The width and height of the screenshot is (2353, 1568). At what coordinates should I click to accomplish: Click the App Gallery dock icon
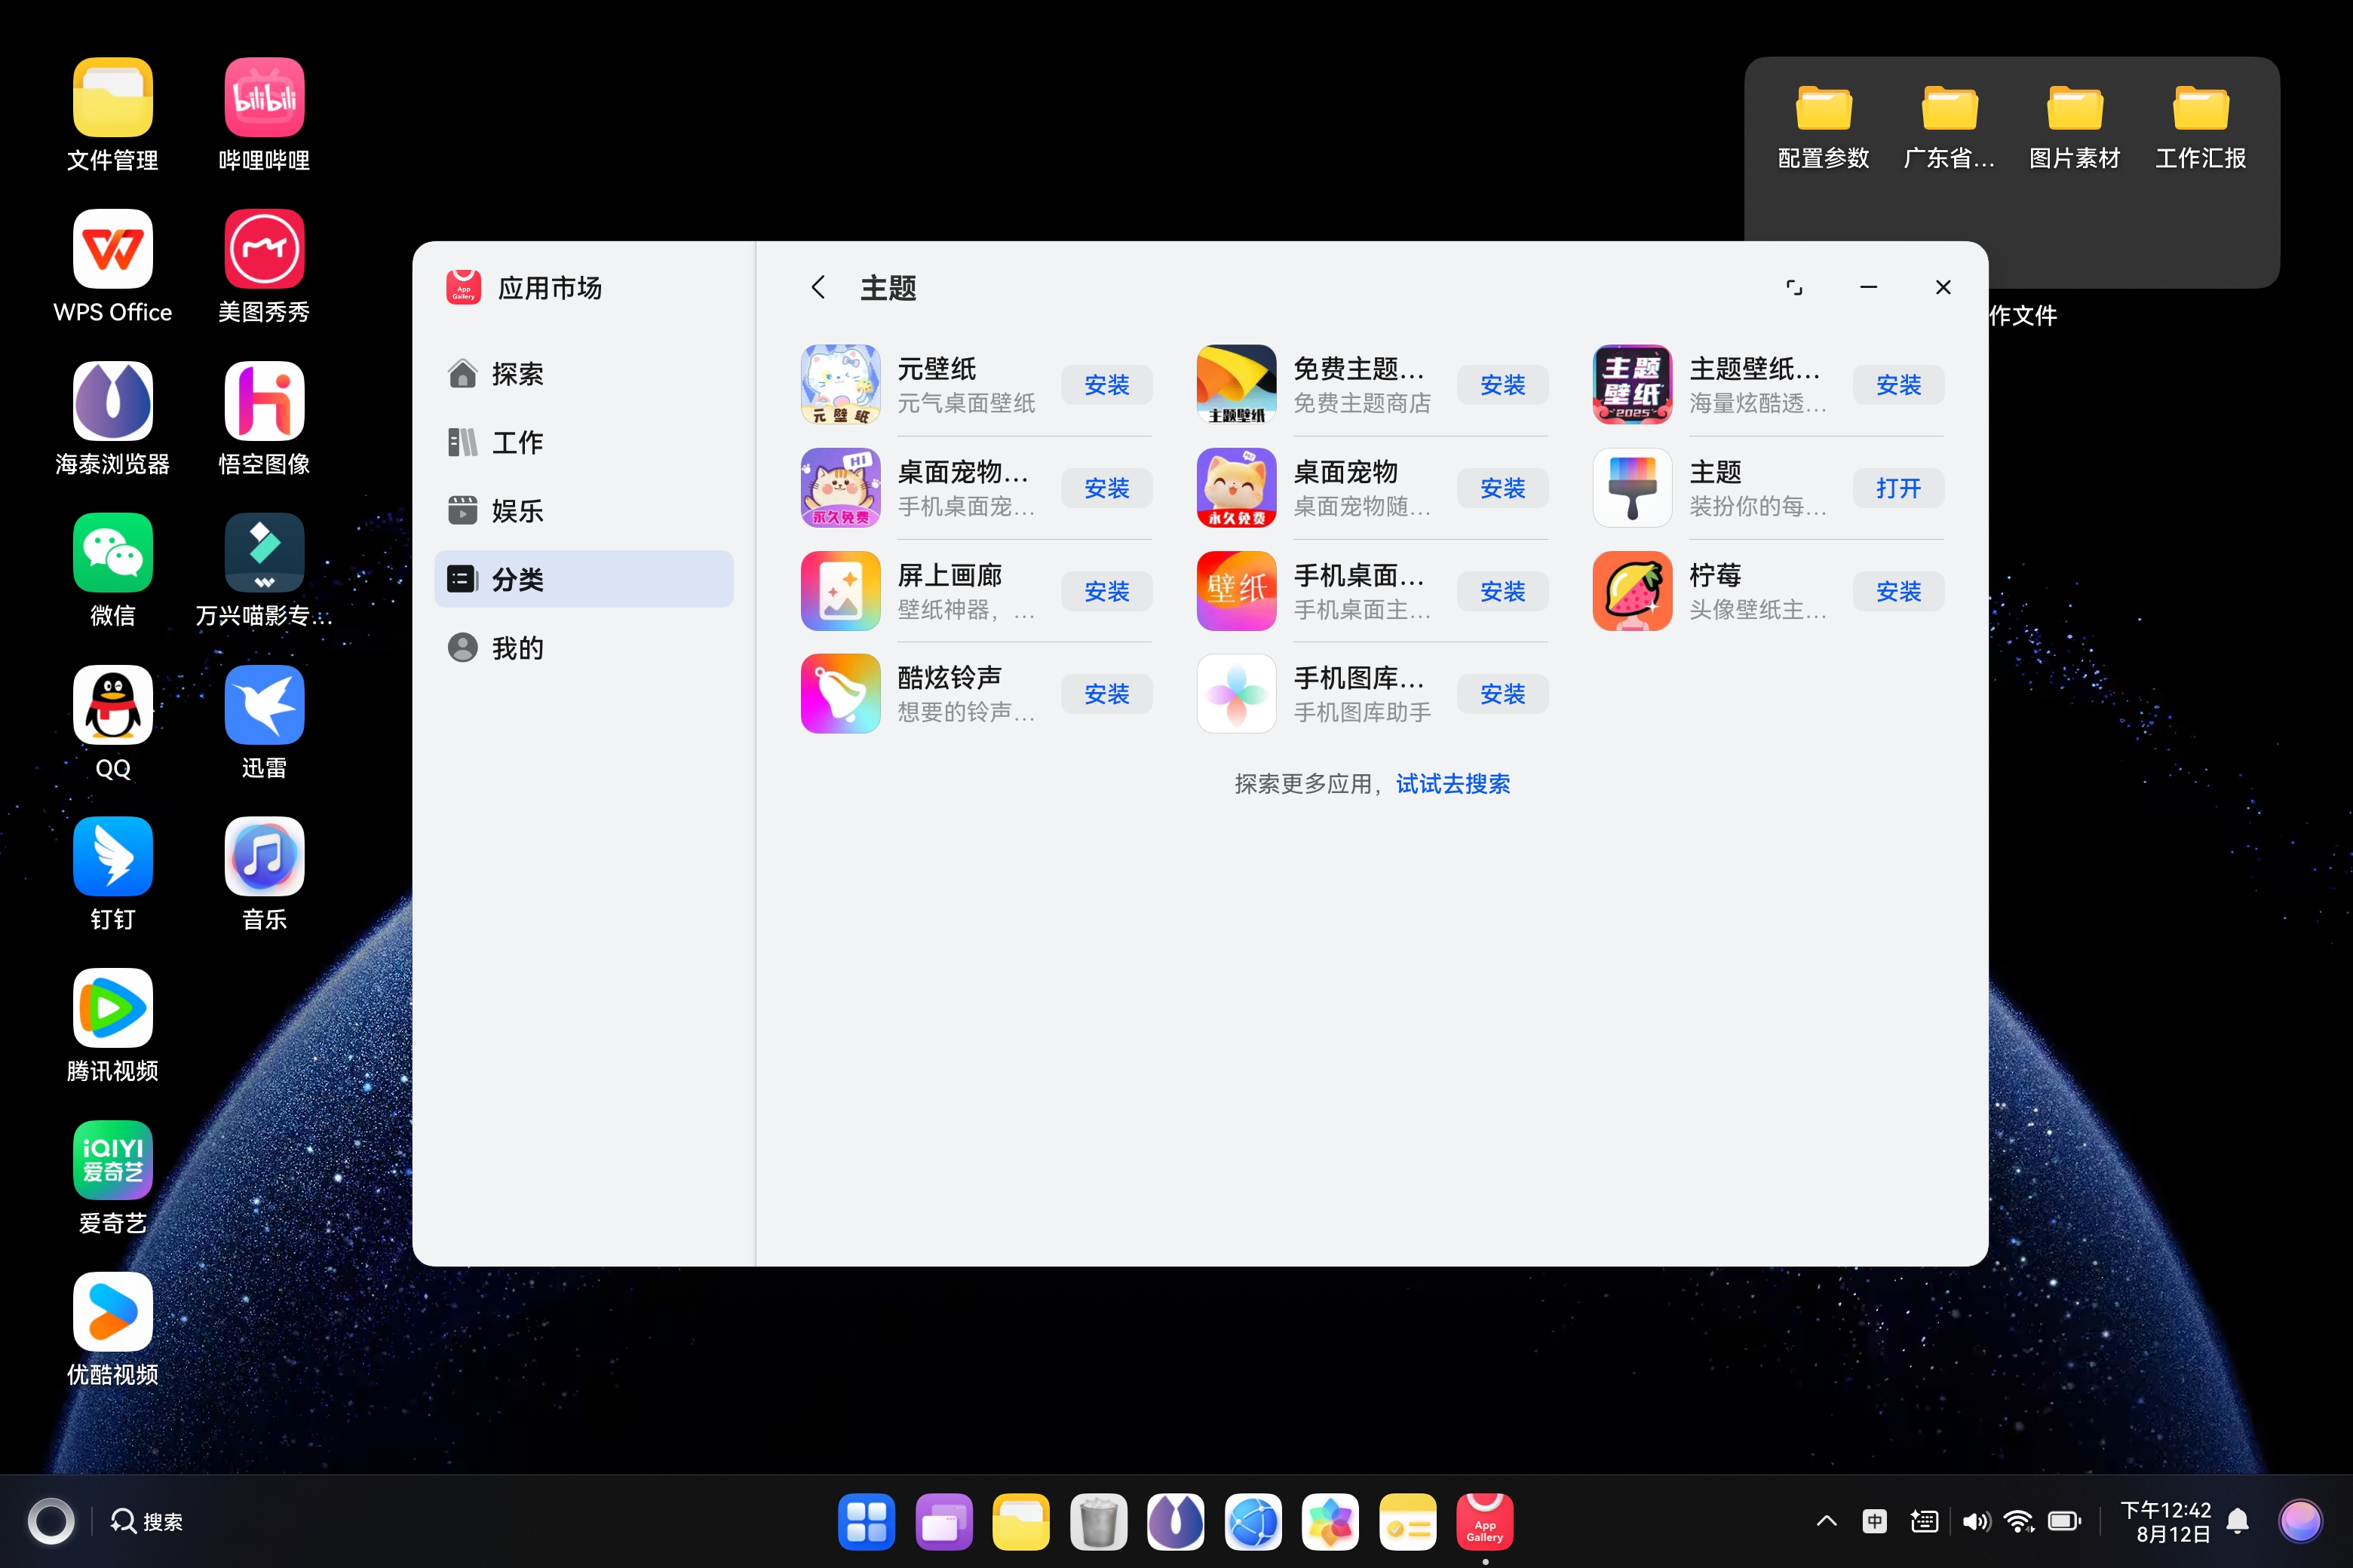(x=1485, y=1522)
